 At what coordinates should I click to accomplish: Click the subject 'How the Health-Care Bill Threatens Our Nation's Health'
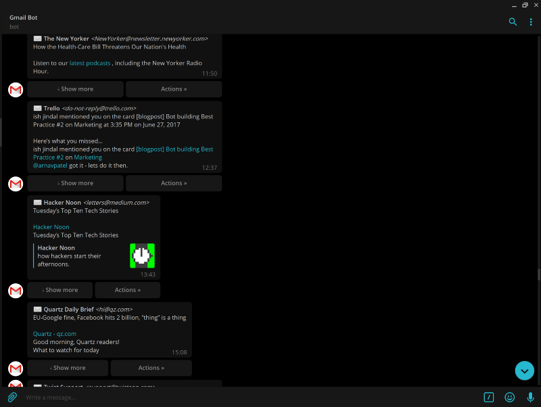tap(110, 47)
